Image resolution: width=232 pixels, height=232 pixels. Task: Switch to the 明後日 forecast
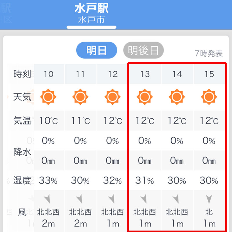(x=144, y=50)
